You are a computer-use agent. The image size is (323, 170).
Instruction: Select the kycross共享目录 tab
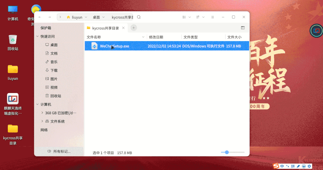106,28
